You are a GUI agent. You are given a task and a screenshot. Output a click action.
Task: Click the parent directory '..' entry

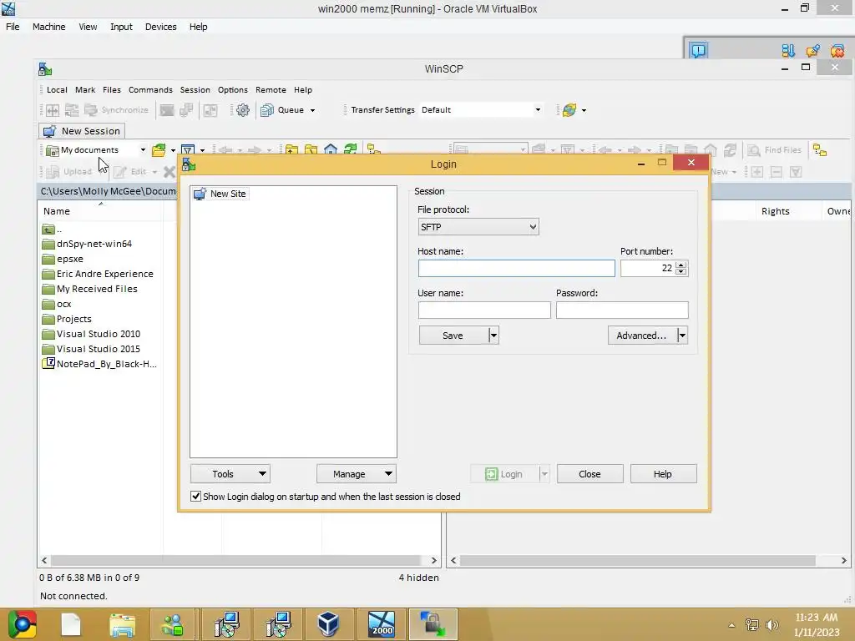52,229
